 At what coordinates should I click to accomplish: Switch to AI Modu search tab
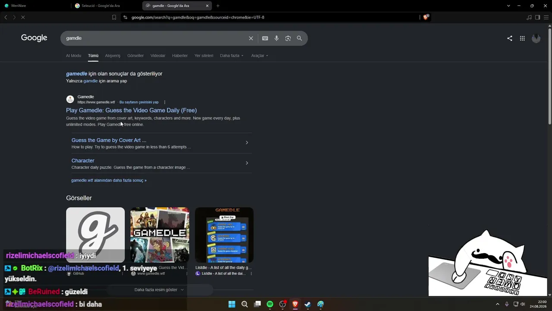click(73, 56)
